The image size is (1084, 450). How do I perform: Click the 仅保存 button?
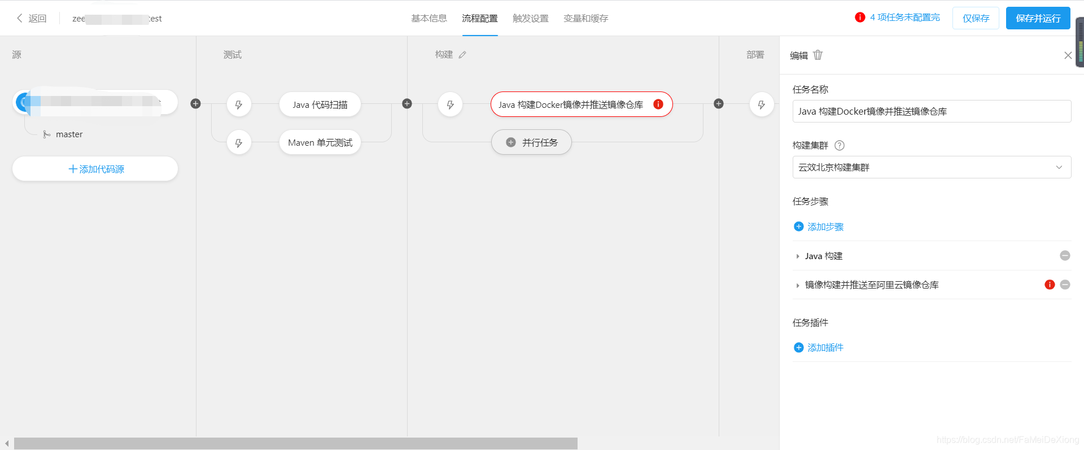click(976, 18)
